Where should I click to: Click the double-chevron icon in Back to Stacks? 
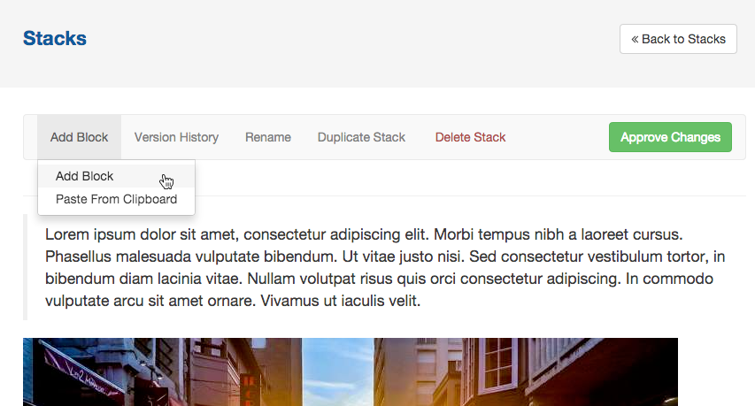pos(635,40)
